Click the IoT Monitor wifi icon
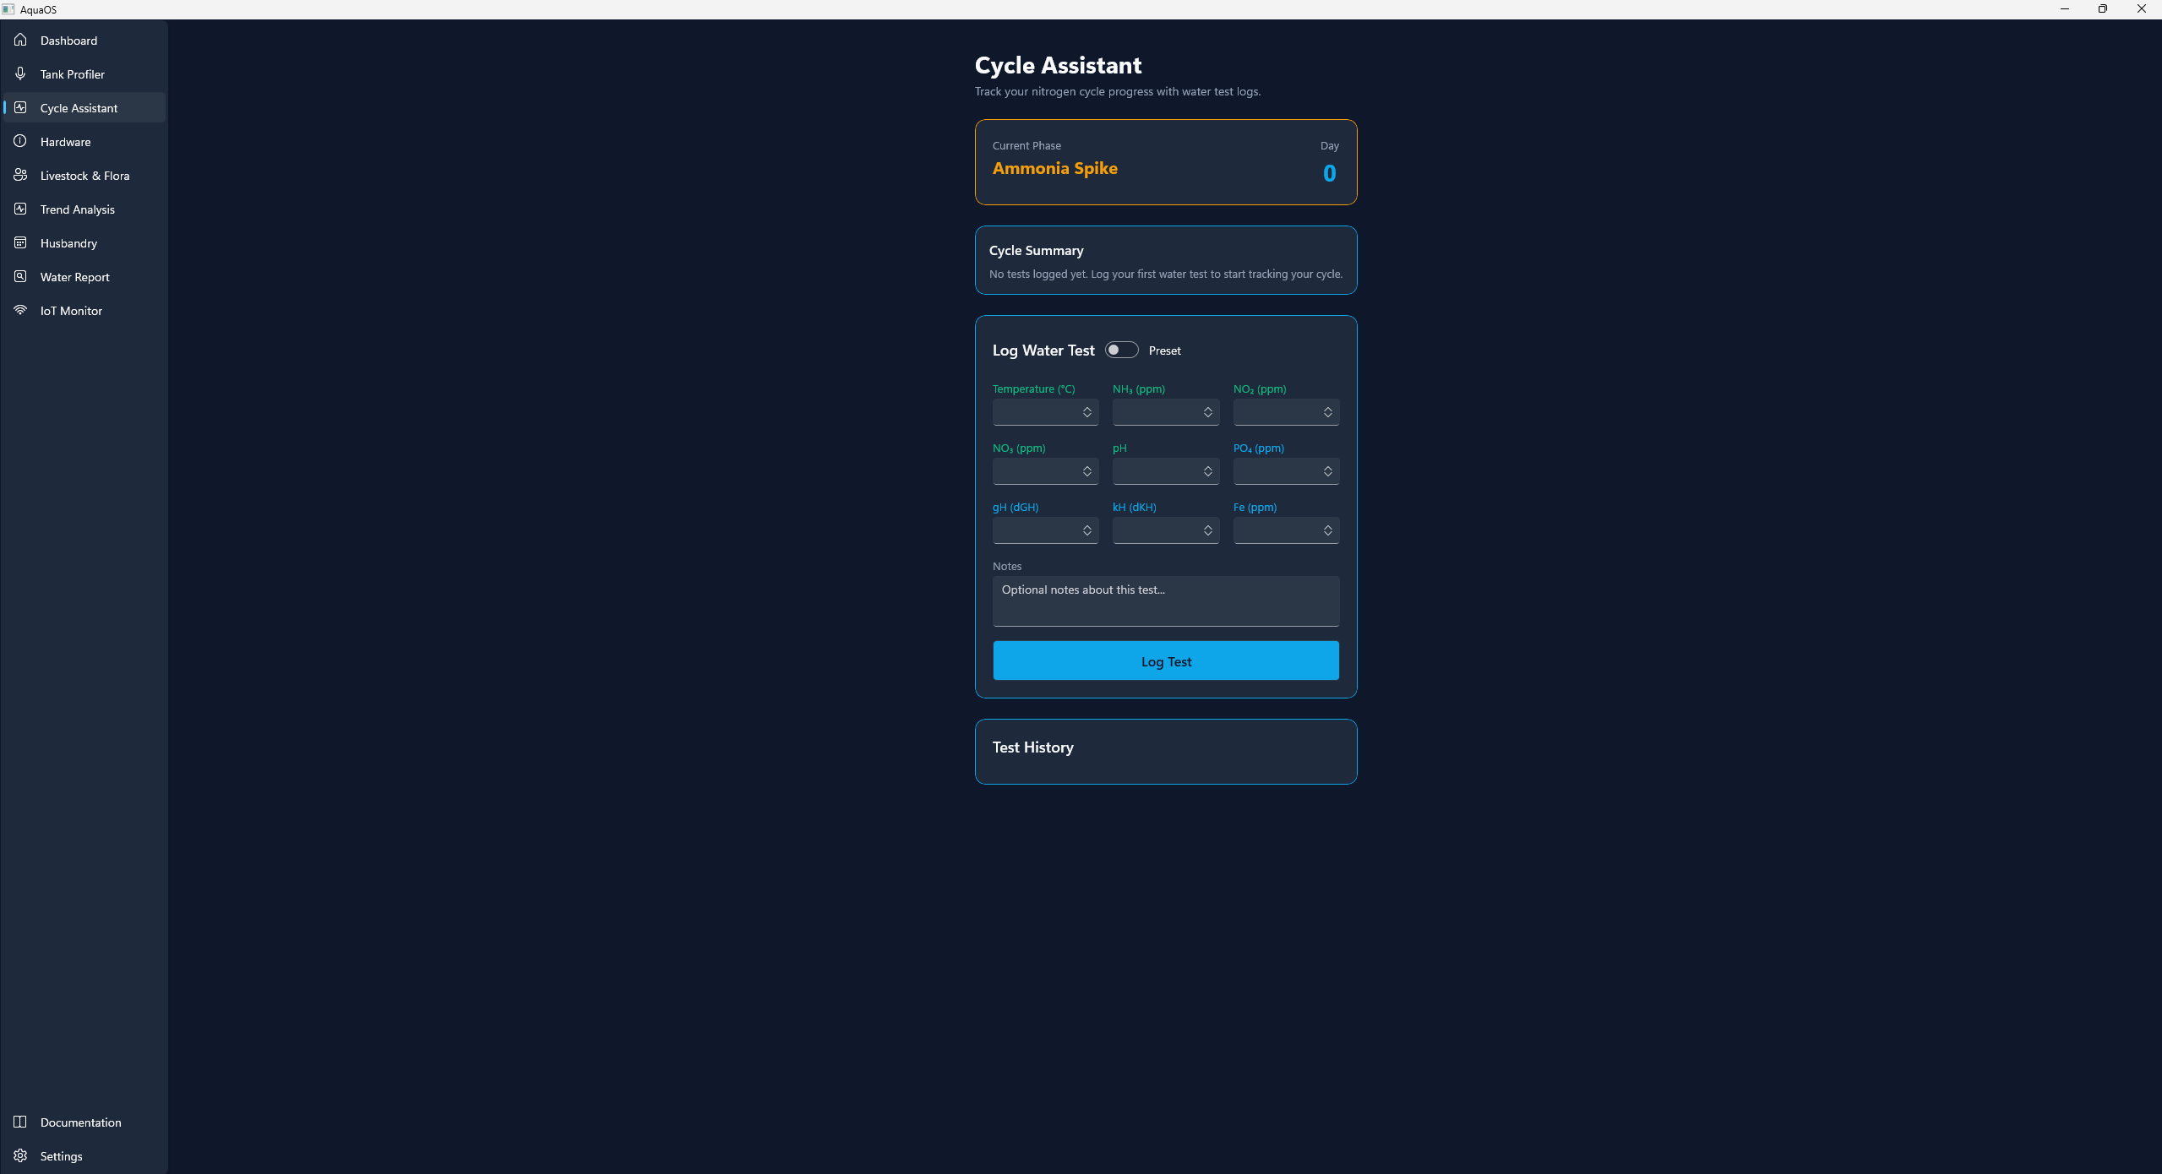2162x1174 pixels. (x=20, y=310)
